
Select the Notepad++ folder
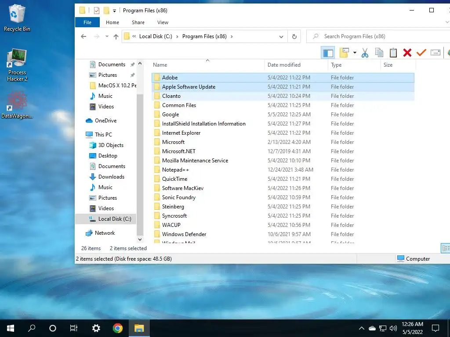click(283, 170)
